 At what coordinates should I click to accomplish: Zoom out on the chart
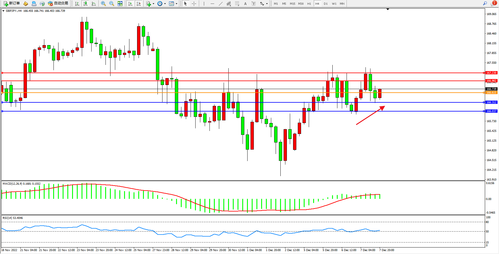point(111,4)
